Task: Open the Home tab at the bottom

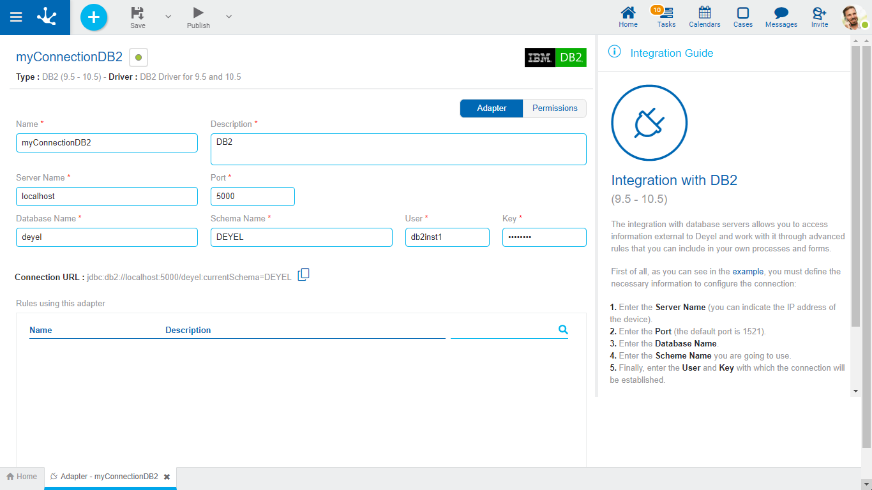Action: [x=22, y=476]
